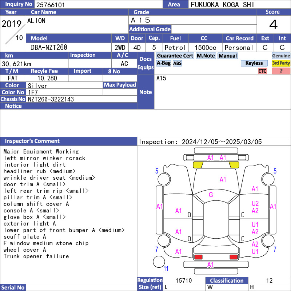Viewport: 291px width, 291px height.
Task: Click the M.Note document badge
Action: 206,56
